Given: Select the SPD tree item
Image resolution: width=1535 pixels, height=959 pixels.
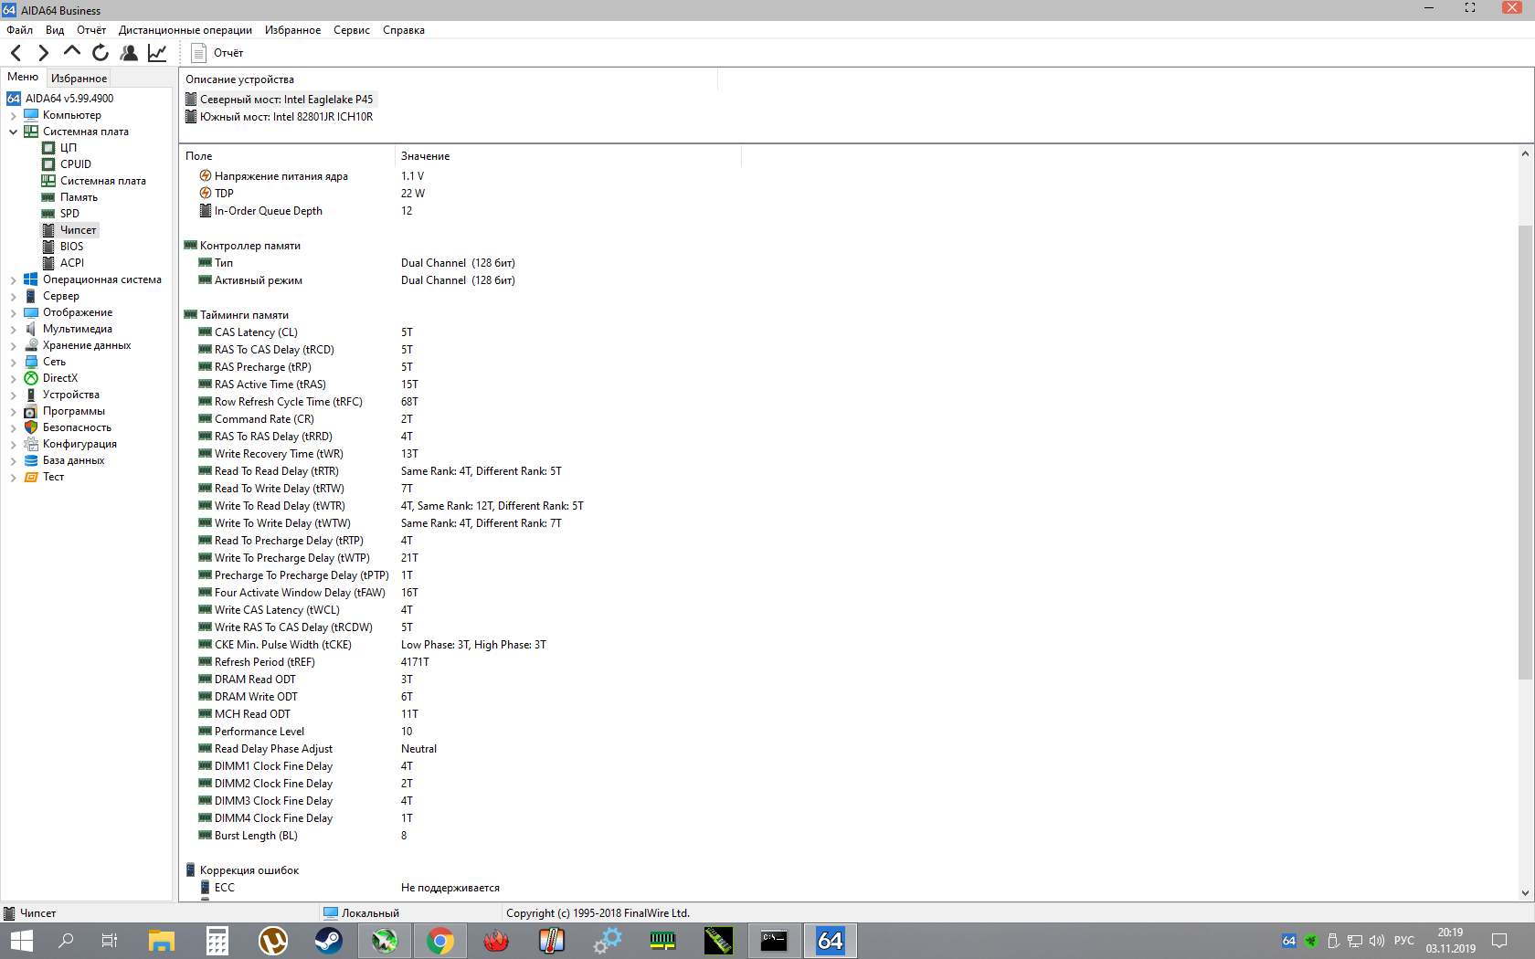Looking at the screenshot, I should click(x=69, y=214).
